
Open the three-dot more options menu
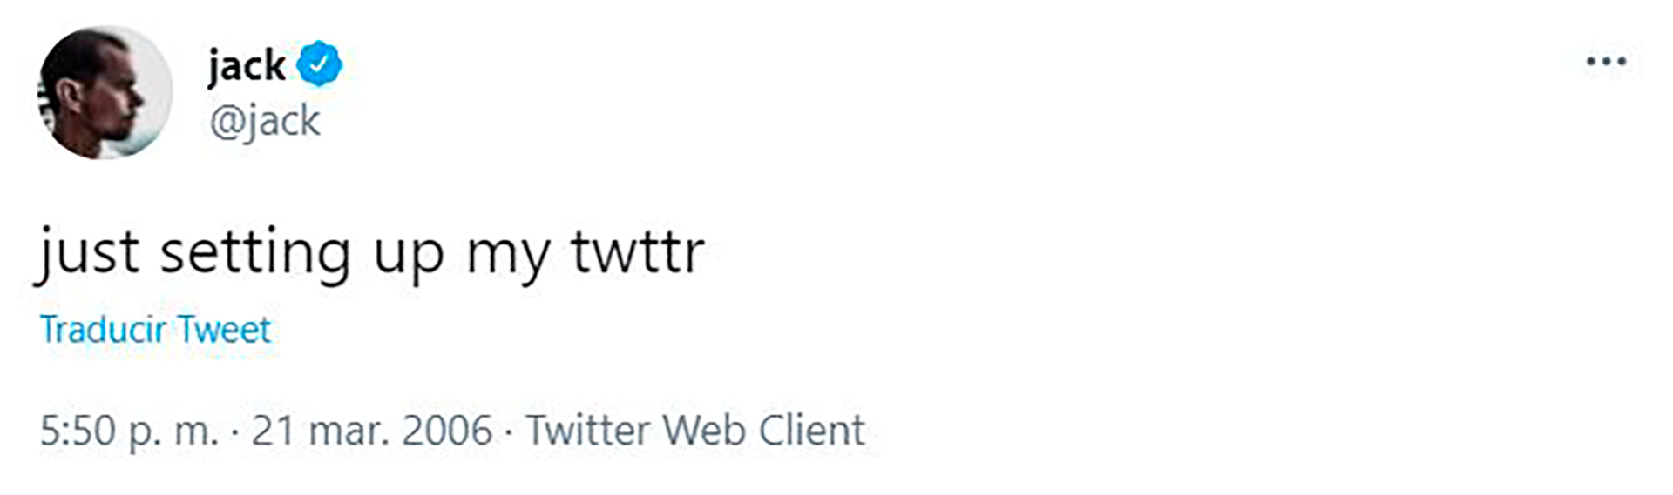[1605, 62]
